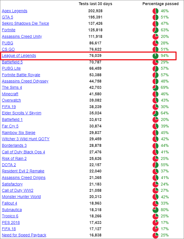The image size is (184, 239).
Task: Click the 80% passed value
Action: (165, 210)
